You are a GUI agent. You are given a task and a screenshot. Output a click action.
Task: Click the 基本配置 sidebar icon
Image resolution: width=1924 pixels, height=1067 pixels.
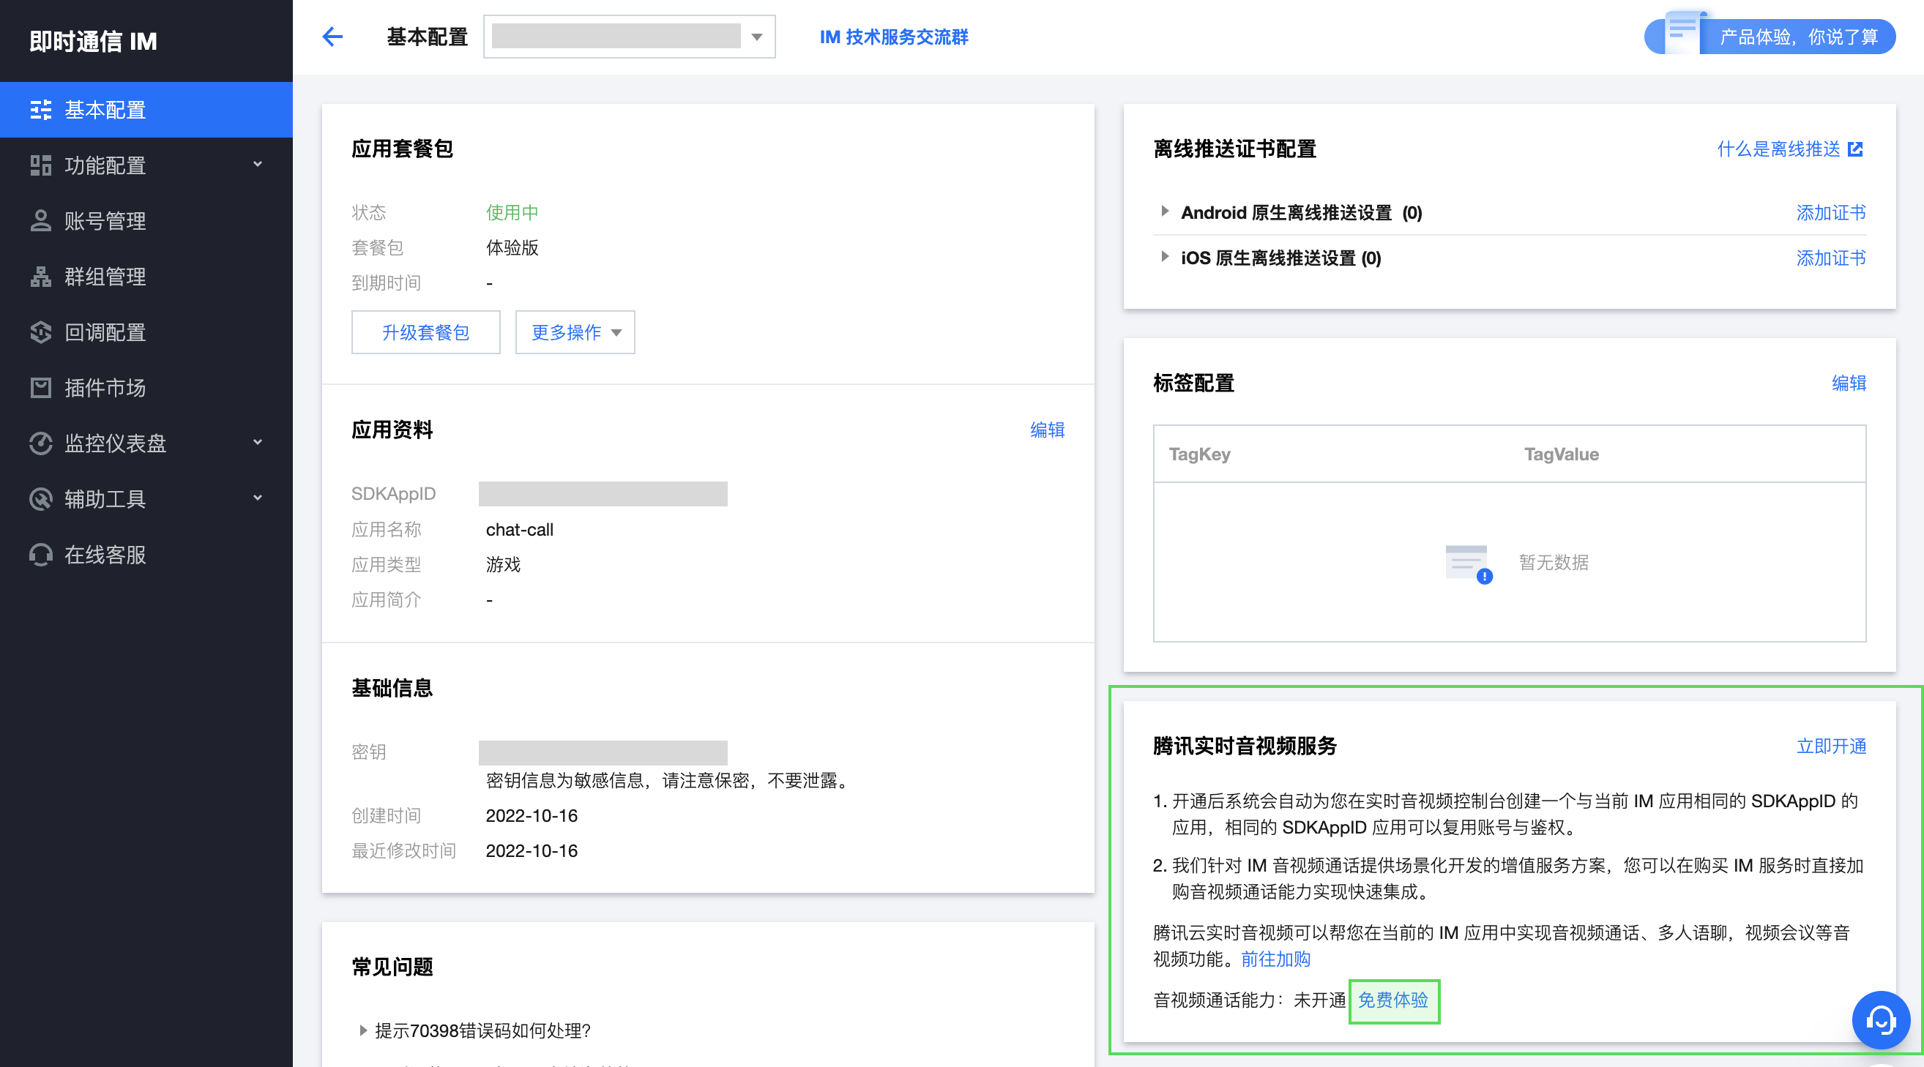pyautogui.click(x=40, y=110)
